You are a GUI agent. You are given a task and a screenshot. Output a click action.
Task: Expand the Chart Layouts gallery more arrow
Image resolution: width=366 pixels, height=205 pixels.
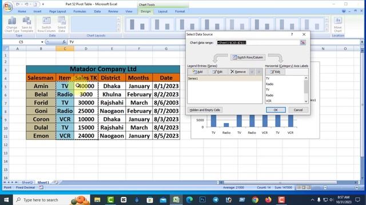coord(118,30)
